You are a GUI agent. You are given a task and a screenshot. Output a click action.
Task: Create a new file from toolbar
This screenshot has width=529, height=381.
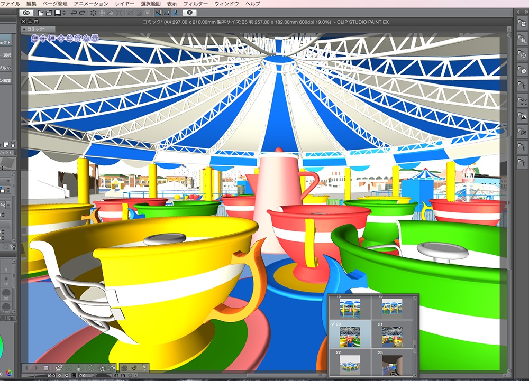click(41, 13)
